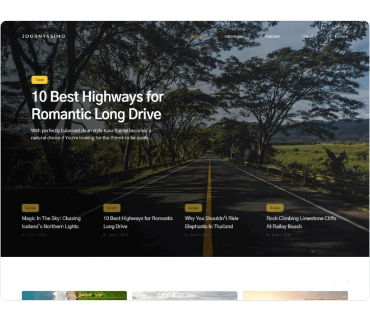Click the excerpt starting 'With perfectly balanced clean style'
Image resolution: width=370 pixels, height=321 pixels.
pos(91,134)
